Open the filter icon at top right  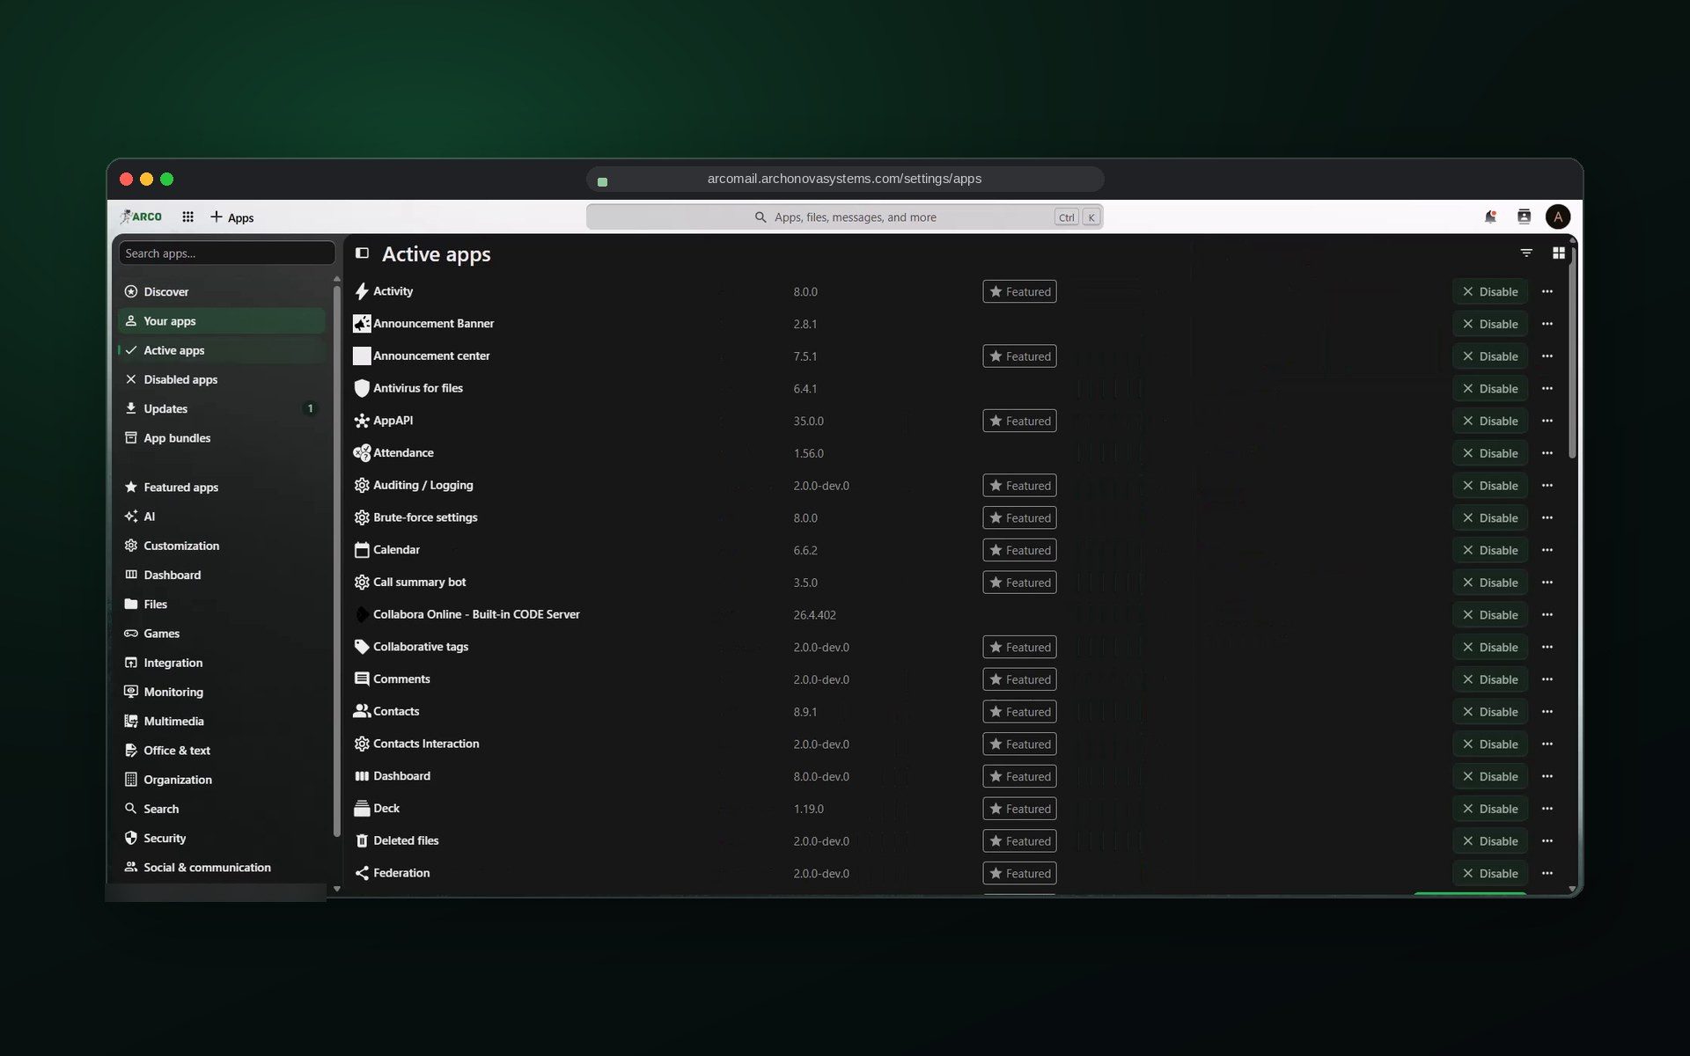1526,253
